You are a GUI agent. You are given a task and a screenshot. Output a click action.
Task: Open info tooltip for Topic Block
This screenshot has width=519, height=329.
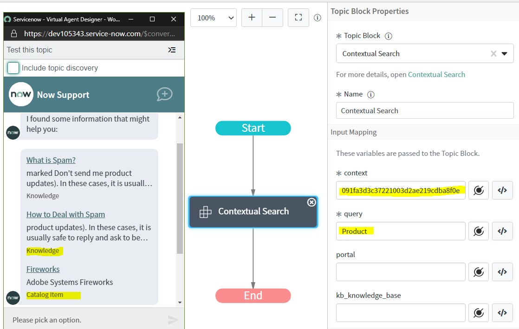point(388,36)
